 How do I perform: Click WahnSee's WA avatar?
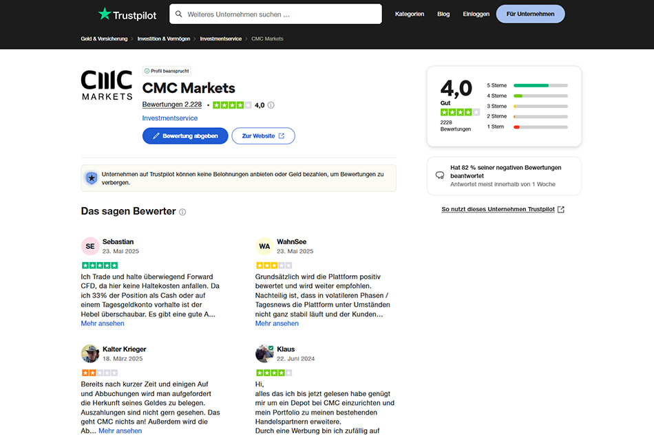264,246
